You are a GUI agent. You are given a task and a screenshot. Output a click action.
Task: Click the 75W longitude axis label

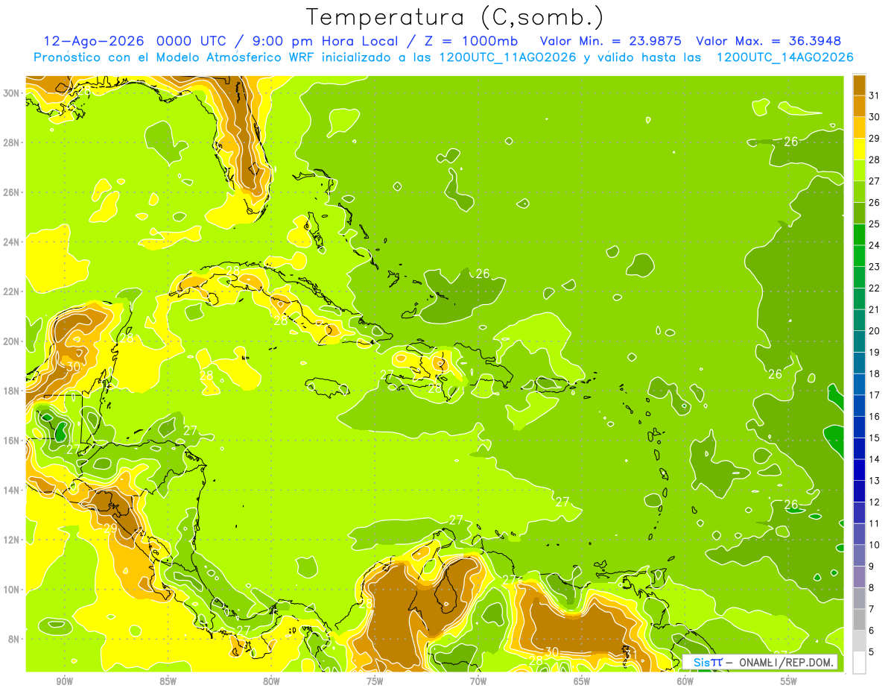pyautogui.click(x=375, y=681)
